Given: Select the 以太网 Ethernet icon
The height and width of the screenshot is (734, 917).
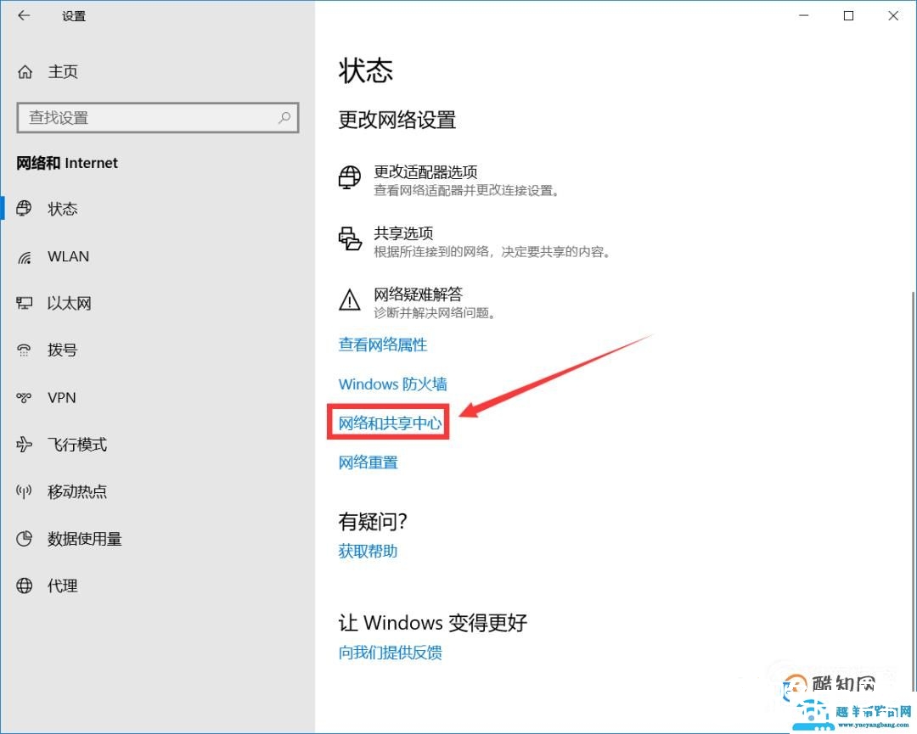Looking at the screenshot, I should click(x=24, y=303).
